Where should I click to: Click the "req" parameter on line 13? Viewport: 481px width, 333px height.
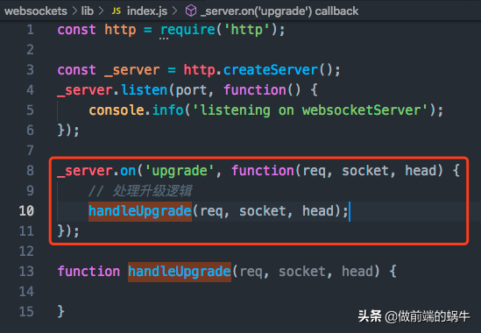click(x=251, y=273)
